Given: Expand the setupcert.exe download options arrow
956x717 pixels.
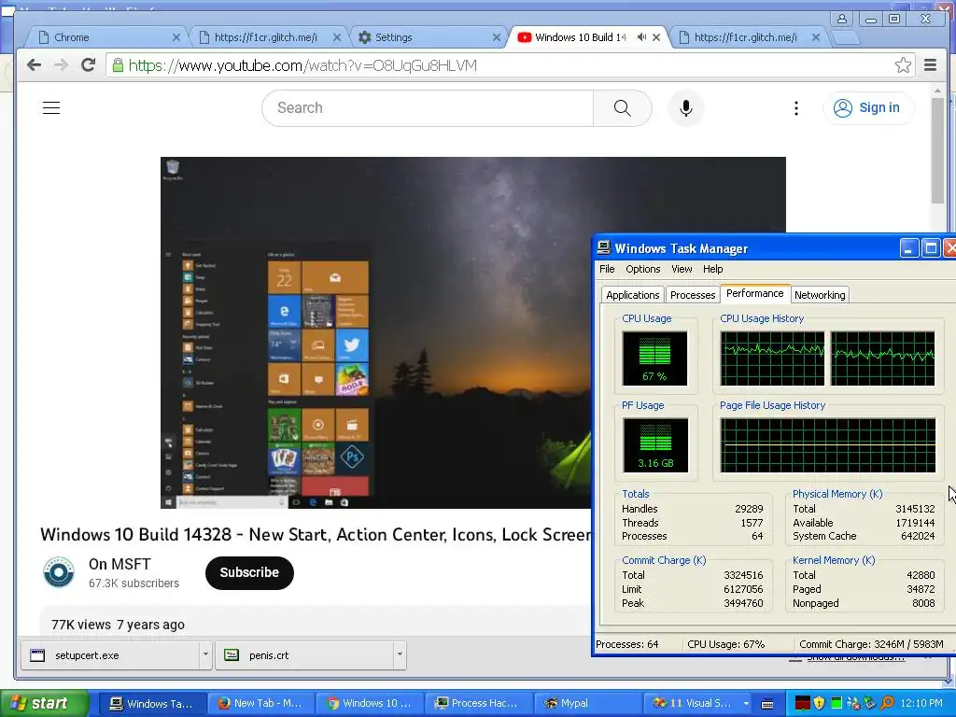Looking at the screenshot, I should pyautogui.click(x=205, y=654).
